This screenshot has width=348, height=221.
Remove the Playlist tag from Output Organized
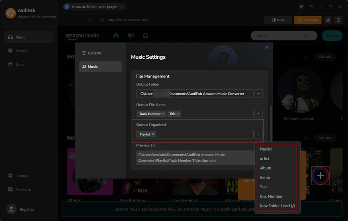(153, 134)
